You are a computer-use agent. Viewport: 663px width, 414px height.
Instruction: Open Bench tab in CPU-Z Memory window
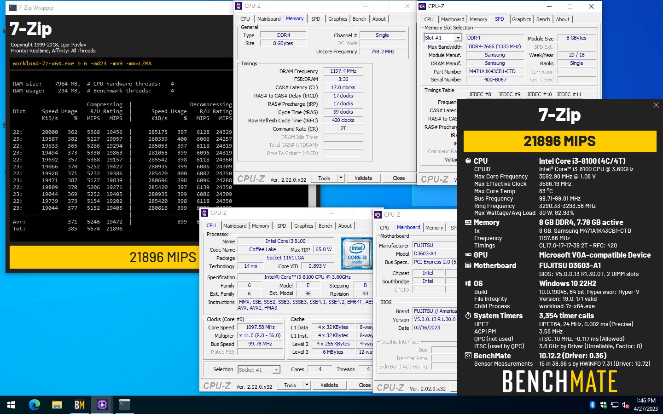360,19
